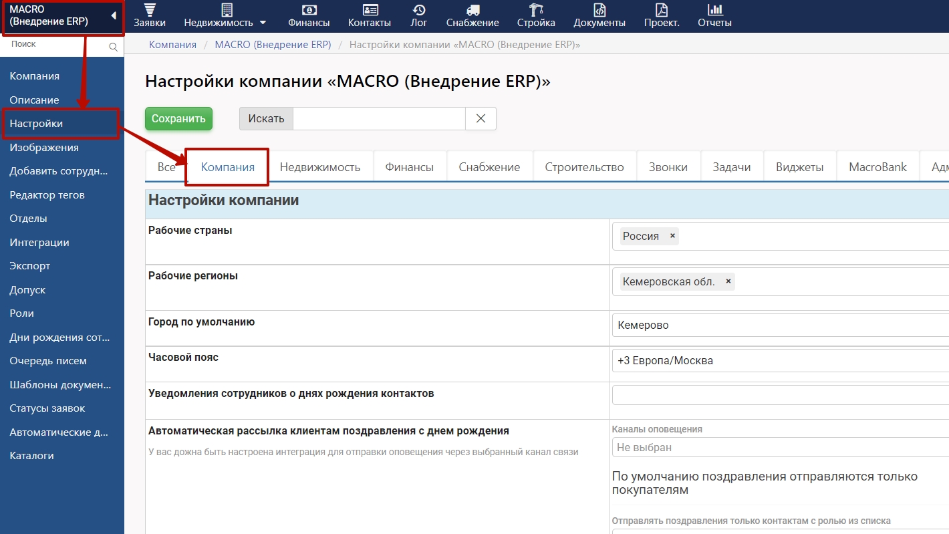The width and height of the screenshot is (949, 534).
Task: Click the Снабжение truck icon
Action: click(x=472, y=10)
